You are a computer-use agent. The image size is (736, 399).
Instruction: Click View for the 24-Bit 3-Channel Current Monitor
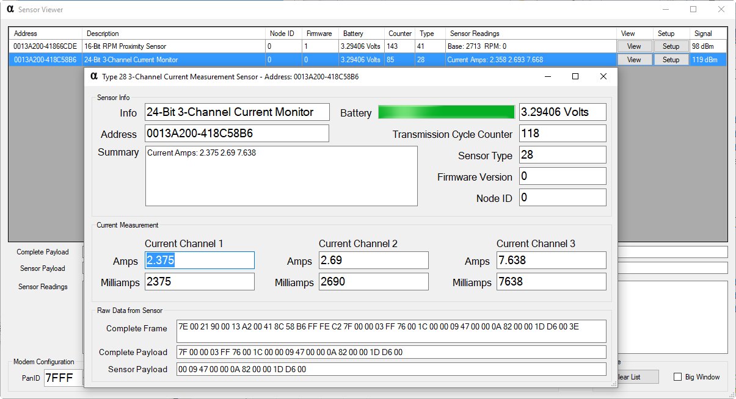tap(634, 60)
